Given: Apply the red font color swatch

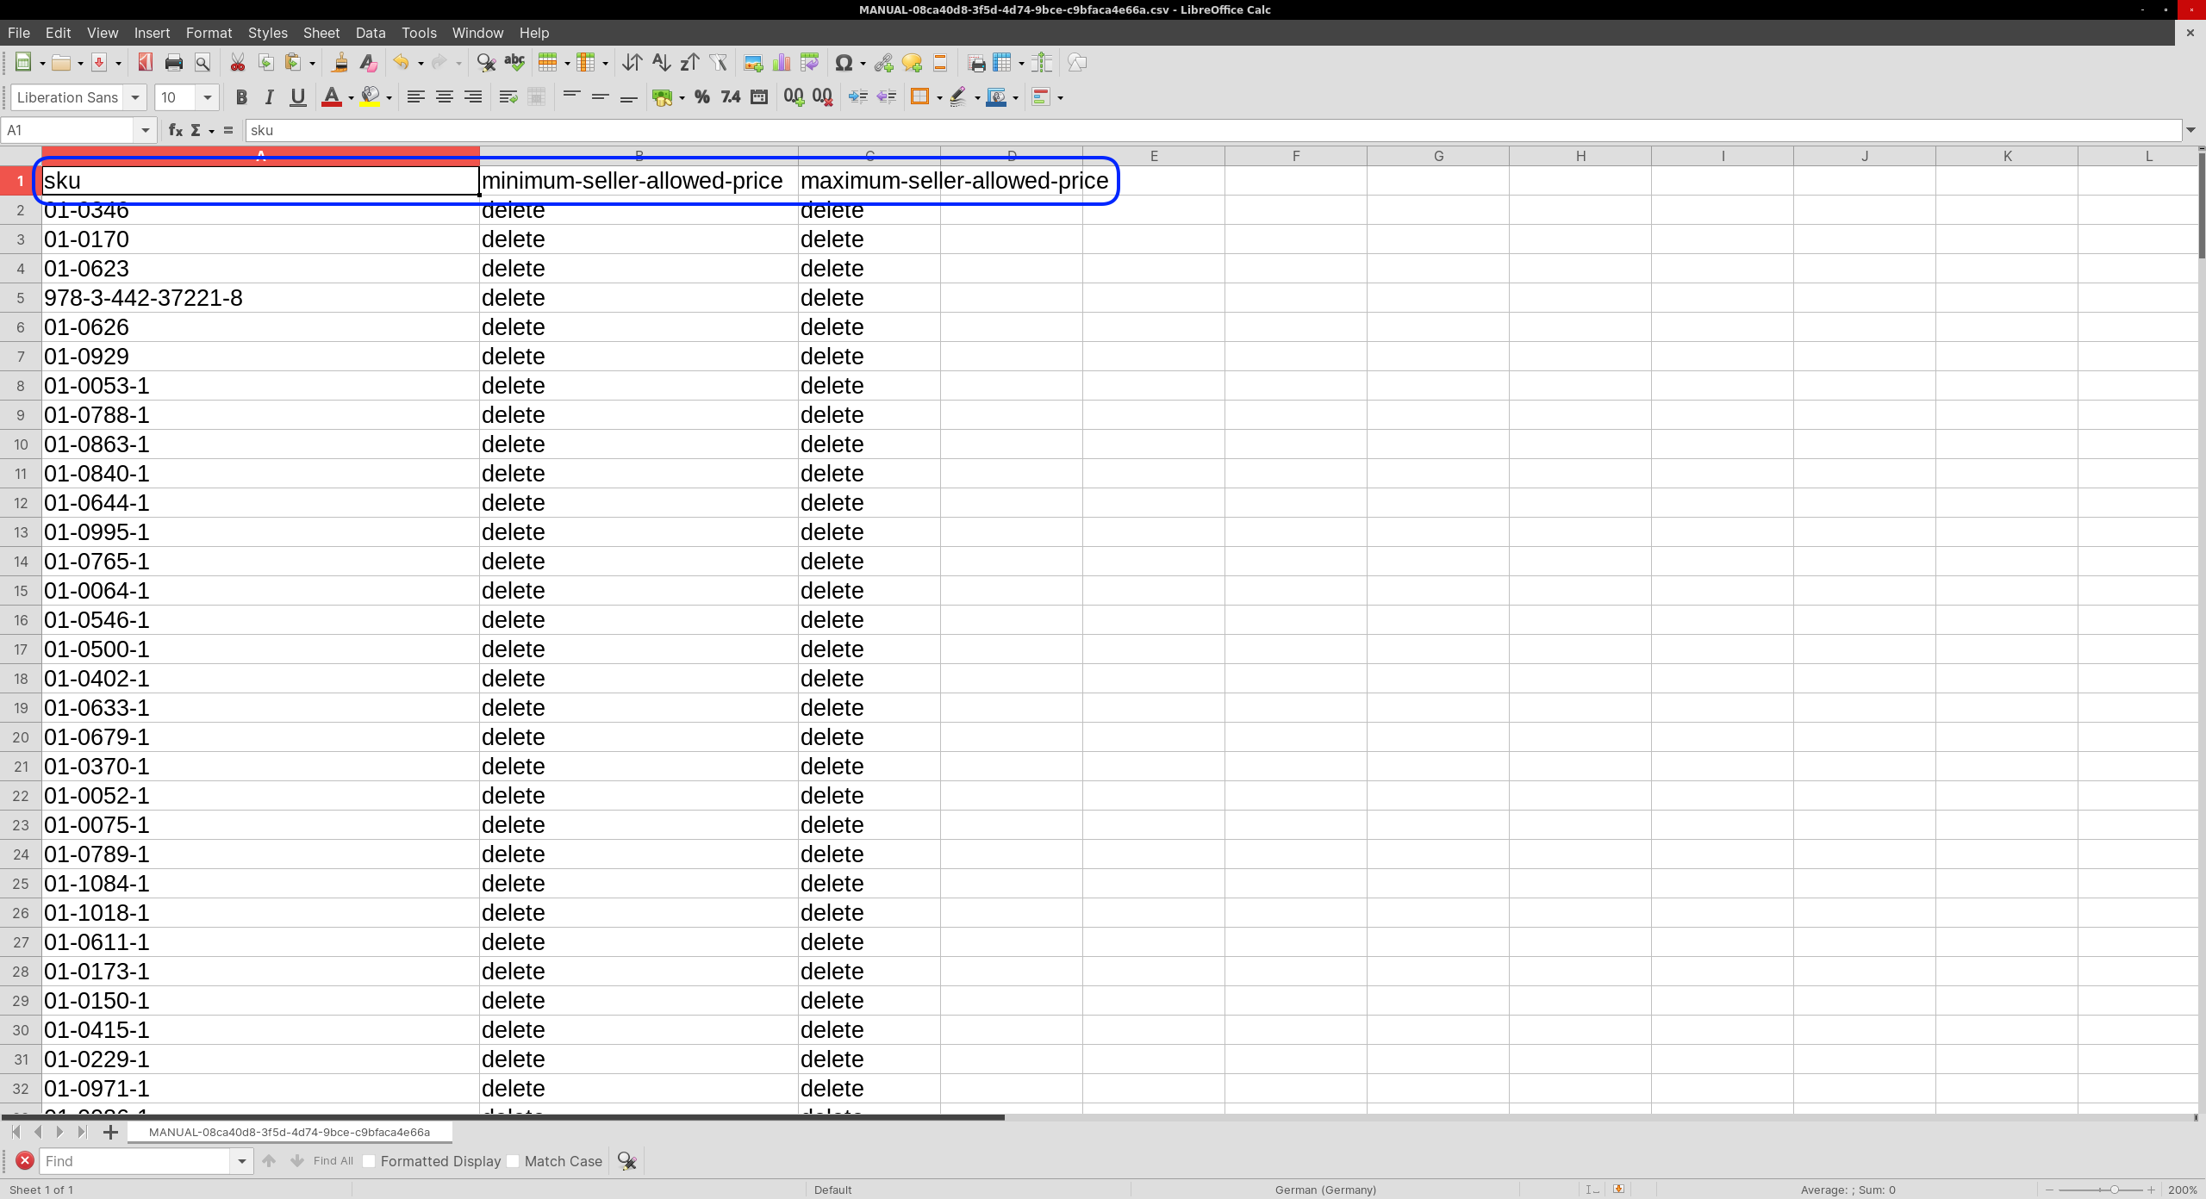Looking at the screenshot, I should tap(332, 97).
